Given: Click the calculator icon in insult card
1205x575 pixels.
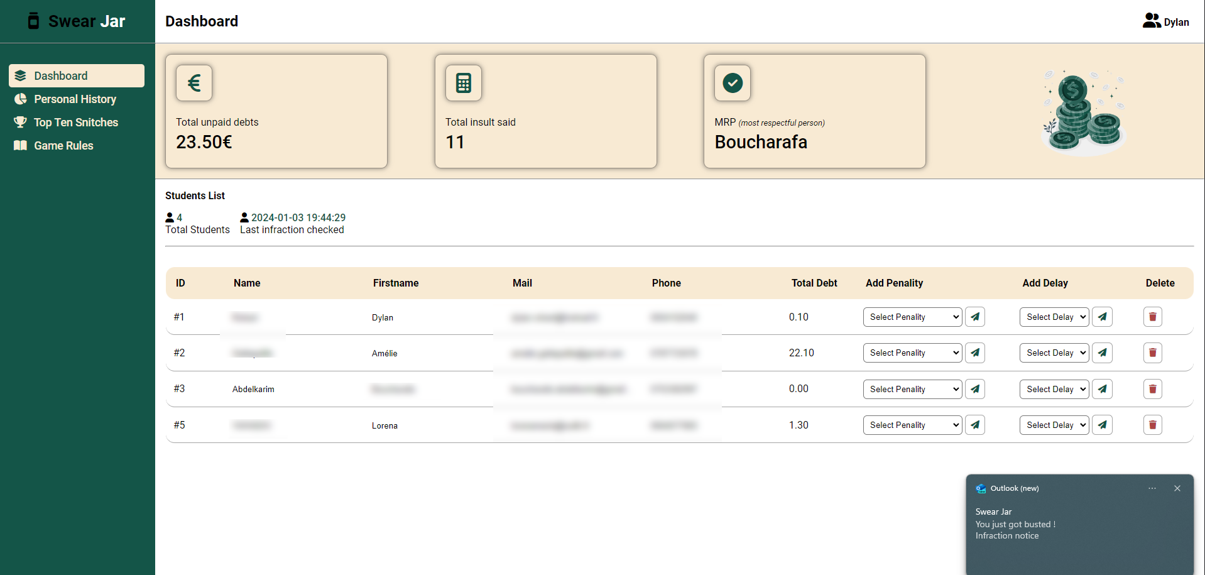Looking at the screenshot, I should tap(464, 83).
